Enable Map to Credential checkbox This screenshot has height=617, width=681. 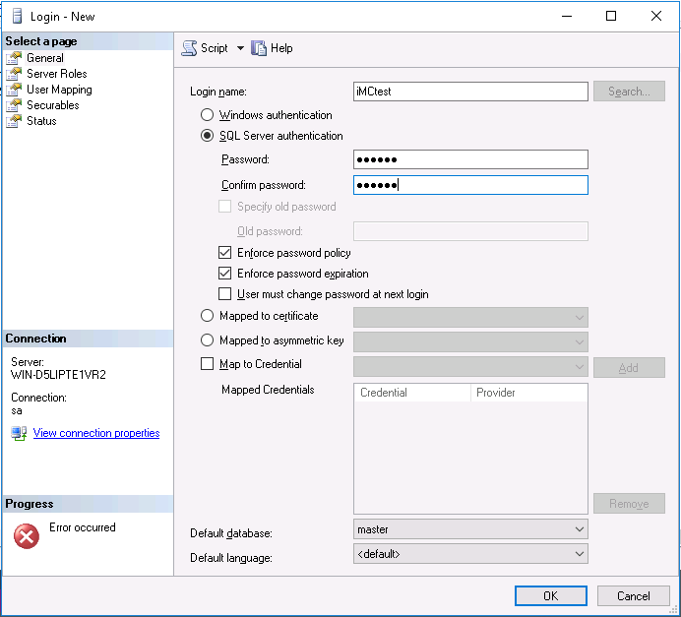208,363
